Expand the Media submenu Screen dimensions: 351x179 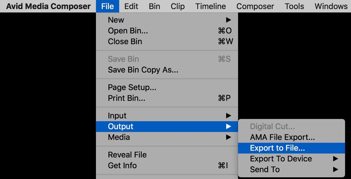pyautogui.click(x=167, y=137)
